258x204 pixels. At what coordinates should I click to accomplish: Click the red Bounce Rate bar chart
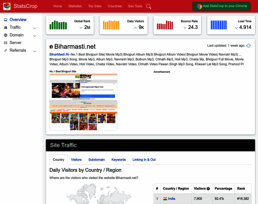click(165, 25)
